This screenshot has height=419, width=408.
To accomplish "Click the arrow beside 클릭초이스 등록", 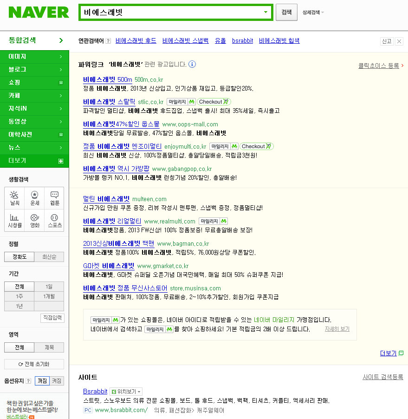I will [402, 65].
